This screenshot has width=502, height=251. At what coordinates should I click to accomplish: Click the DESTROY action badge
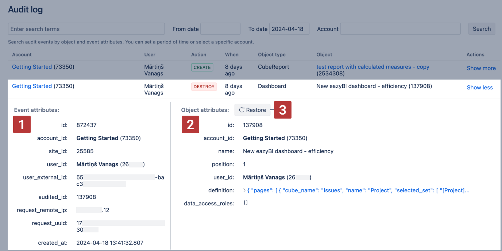point(204,86)
